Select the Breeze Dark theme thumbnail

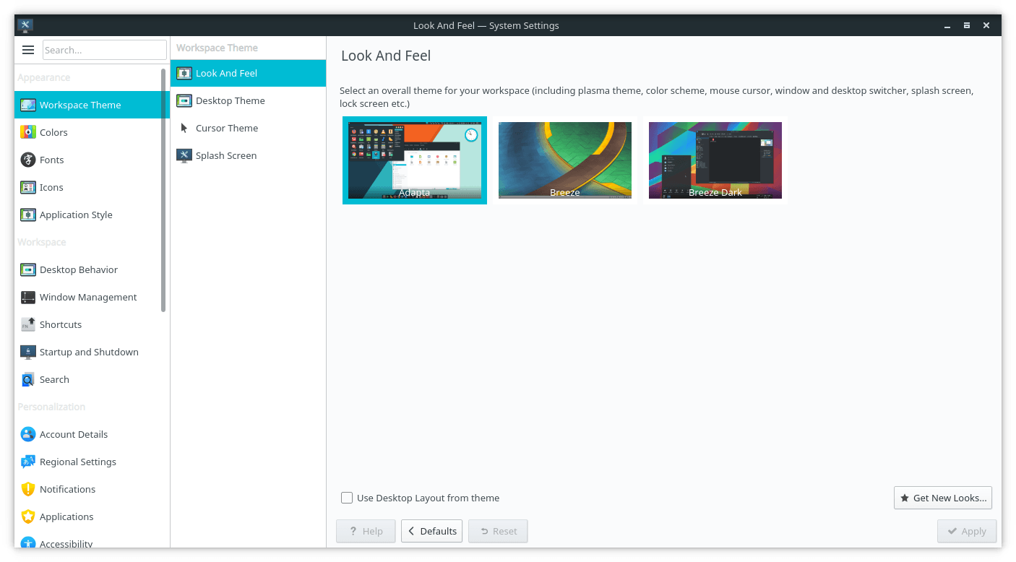coord(715,160)
